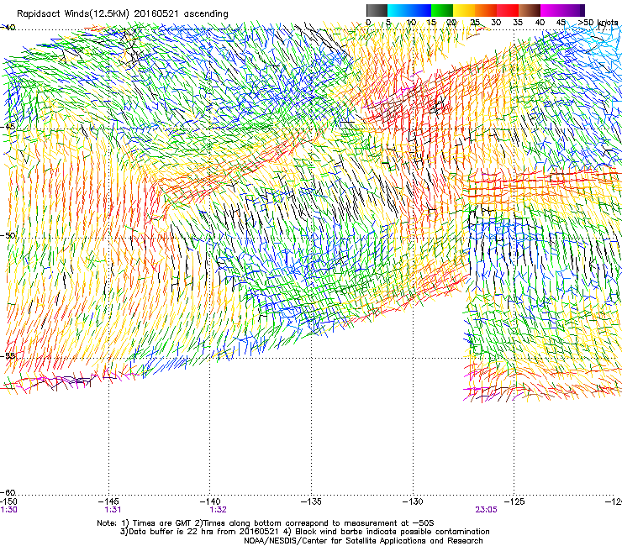Click the purple '1:32' time stamp
Viewport: 622px width, 546px height.
(x=219, y=510)
